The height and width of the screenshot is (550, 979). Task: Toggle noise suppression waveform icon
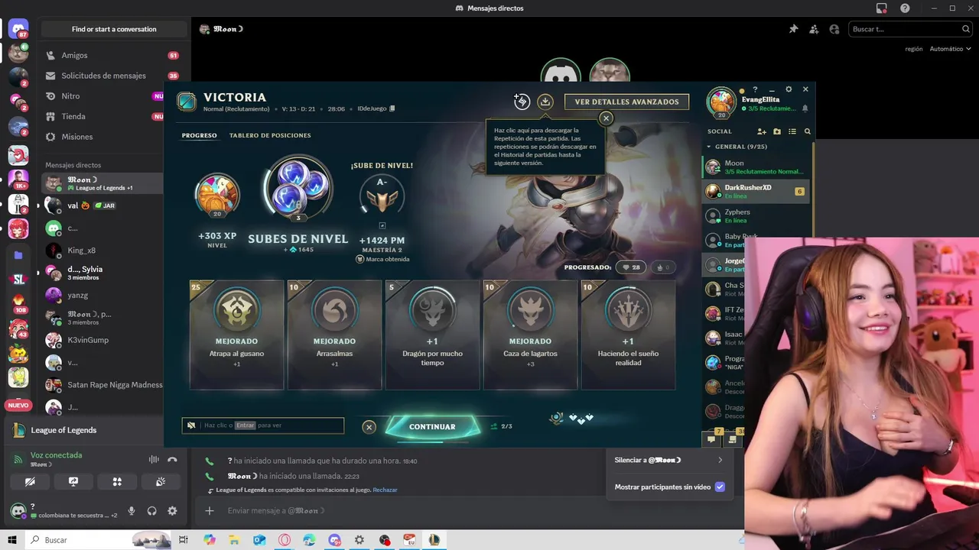pos(154,459)
